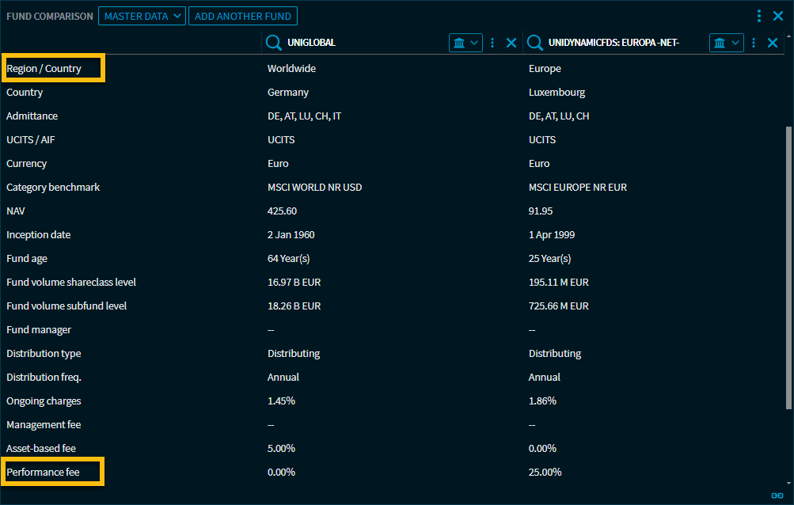Click the search icon beside UNIGLOBAL
Screen dimensions: 794x505
point(273,42)
